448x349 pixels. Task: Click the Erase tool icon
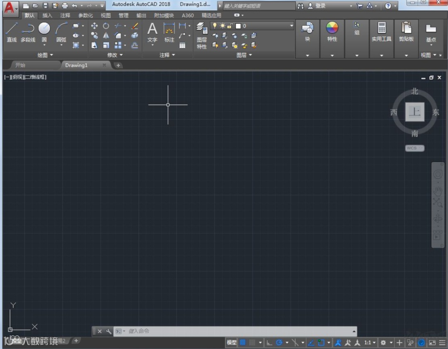(135, 26)
